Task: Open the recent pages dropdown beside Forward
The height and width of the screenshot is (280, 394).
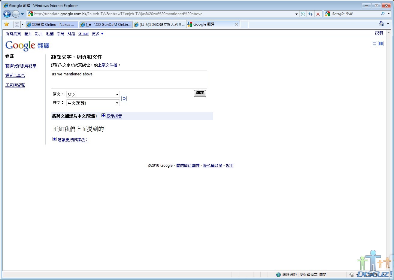Action: click(x=22, y=14)
